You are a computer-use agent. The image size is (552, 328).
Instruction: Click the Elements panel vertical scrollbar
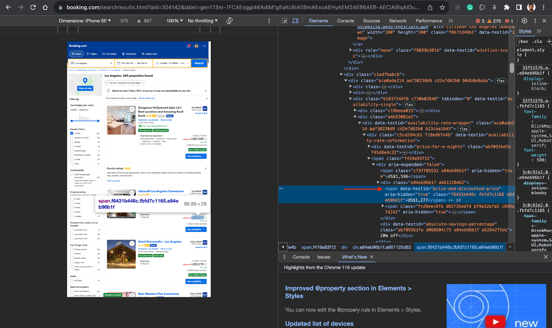[x=512, y=67]
